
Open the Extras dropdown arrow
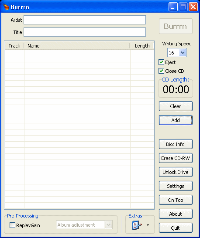point(148,225)
